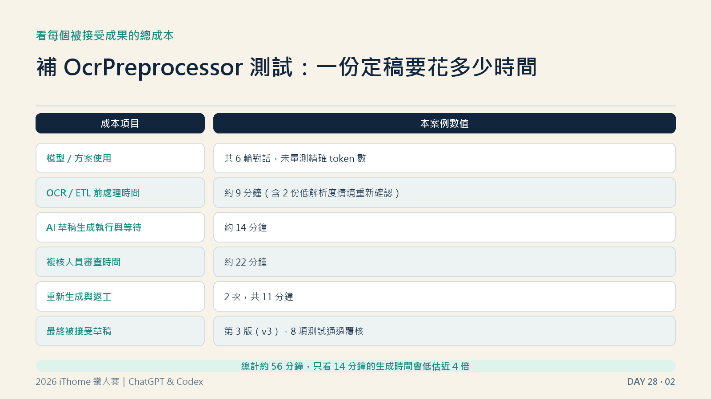Select the 複核人員審查時間 label
Viewport: 711px width, 399px height.
click(120, 262)
